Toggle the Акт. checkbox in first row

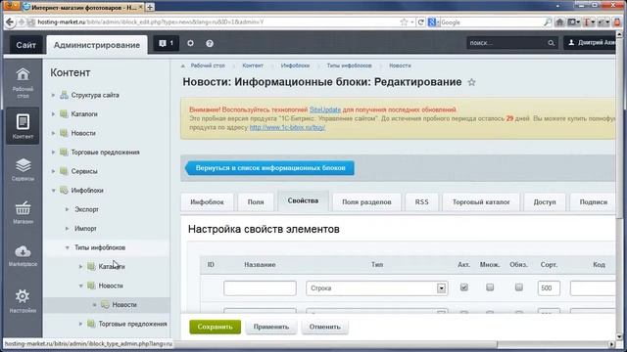point(463,287)
